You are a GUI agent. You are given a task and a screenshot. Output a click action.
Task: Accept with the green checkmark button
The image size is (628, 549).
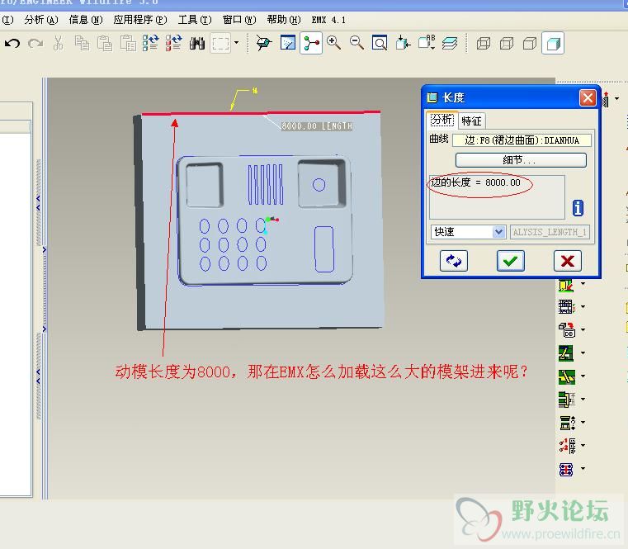[x=510, y=261]
